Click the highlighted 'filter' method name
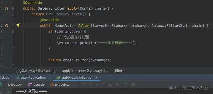The image size is (213, 94). (x=84, y=26)
